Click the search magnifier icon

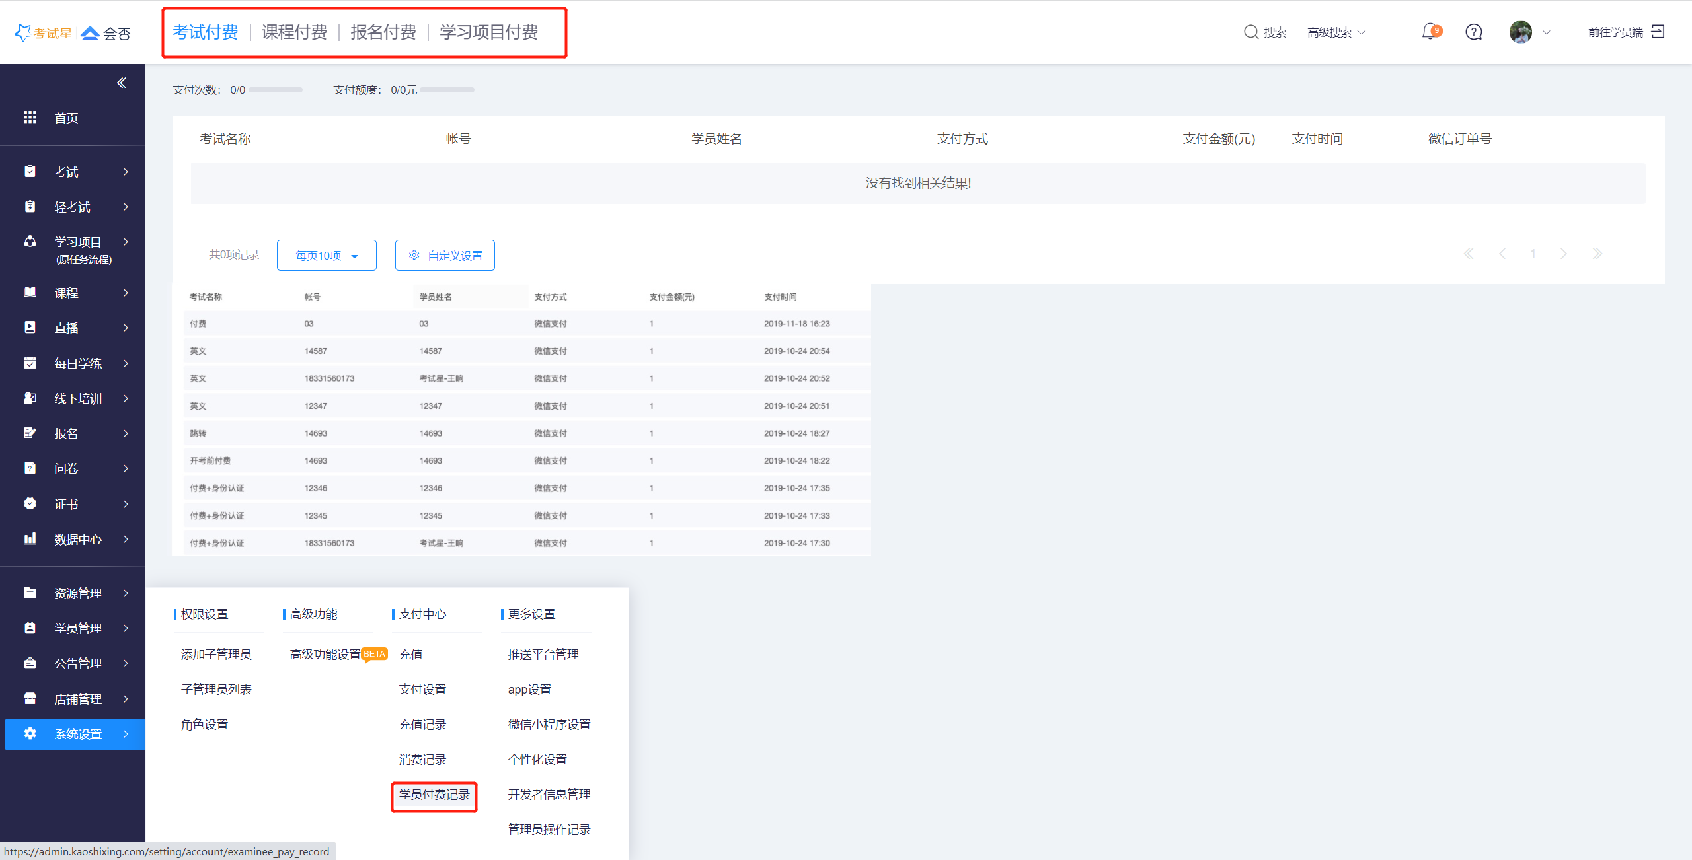tap(1250, 32)
